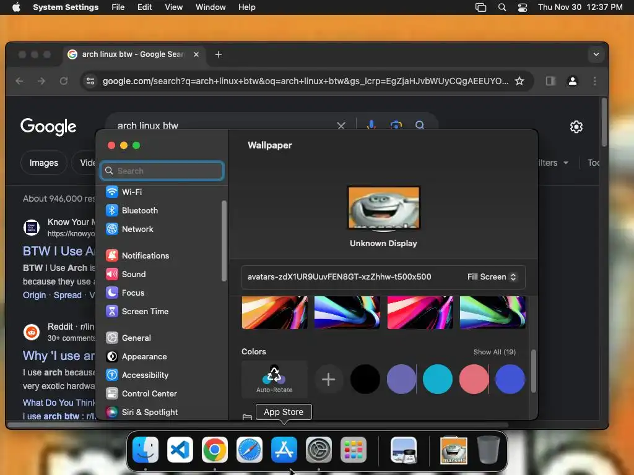
Task: Select Auto-Rotate colors option
Action: click(x=274, y=379)
